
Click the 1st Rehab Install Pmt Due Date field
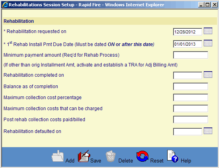188,44
